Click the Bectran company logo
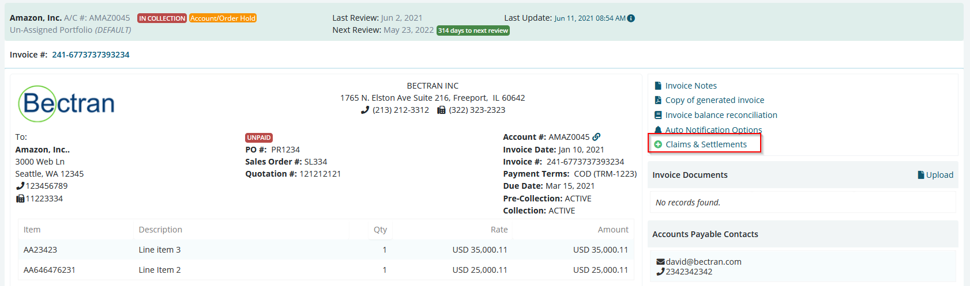Viewport: 970px width, 286px height. point(67,104)
